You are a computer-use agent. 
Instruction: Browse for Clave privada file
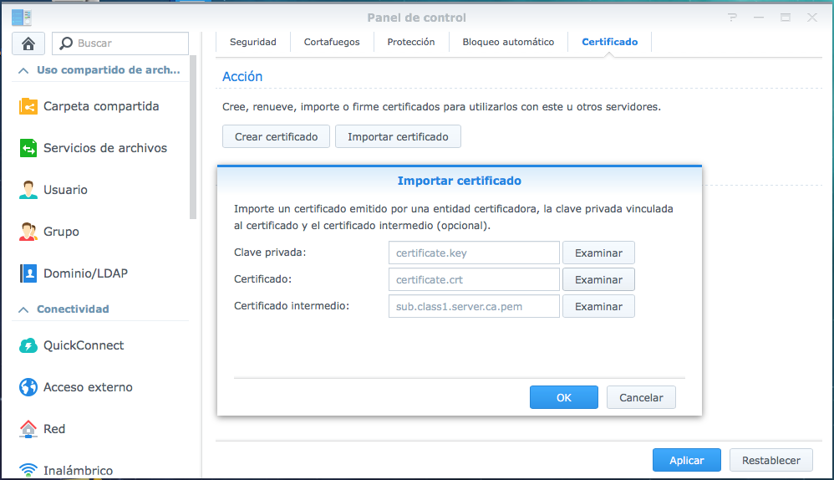598,253
